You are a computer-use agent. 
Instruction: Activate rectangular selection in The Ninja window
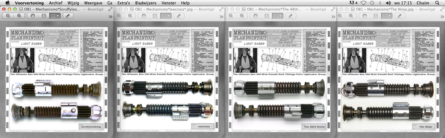(x=385, y=16)
